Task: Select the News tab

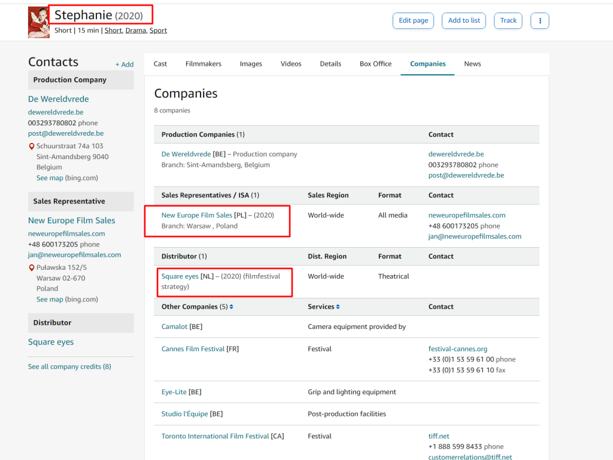Action: click(472, 64)
